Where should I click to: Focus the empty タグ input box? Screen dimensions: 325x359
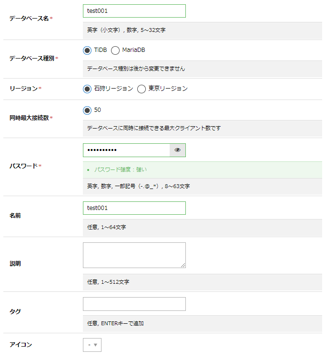coord(134,304)
